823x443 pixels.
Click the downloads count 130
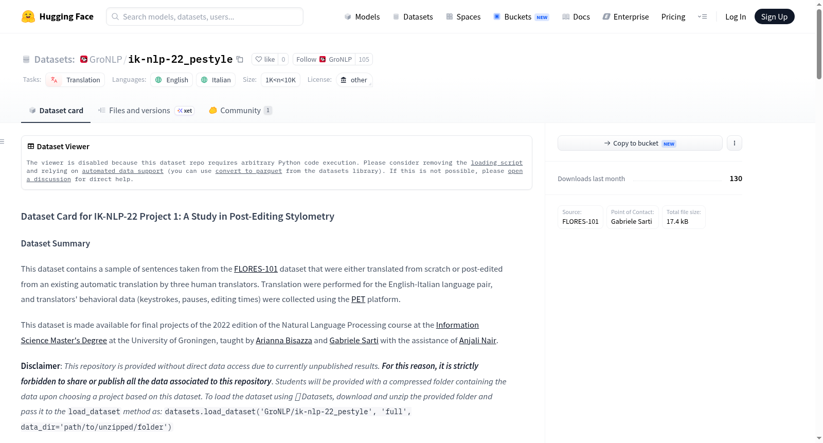[736, 179]
